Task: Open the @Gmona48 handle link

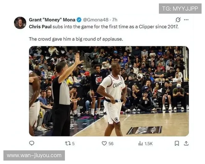Action: [96, 20]
